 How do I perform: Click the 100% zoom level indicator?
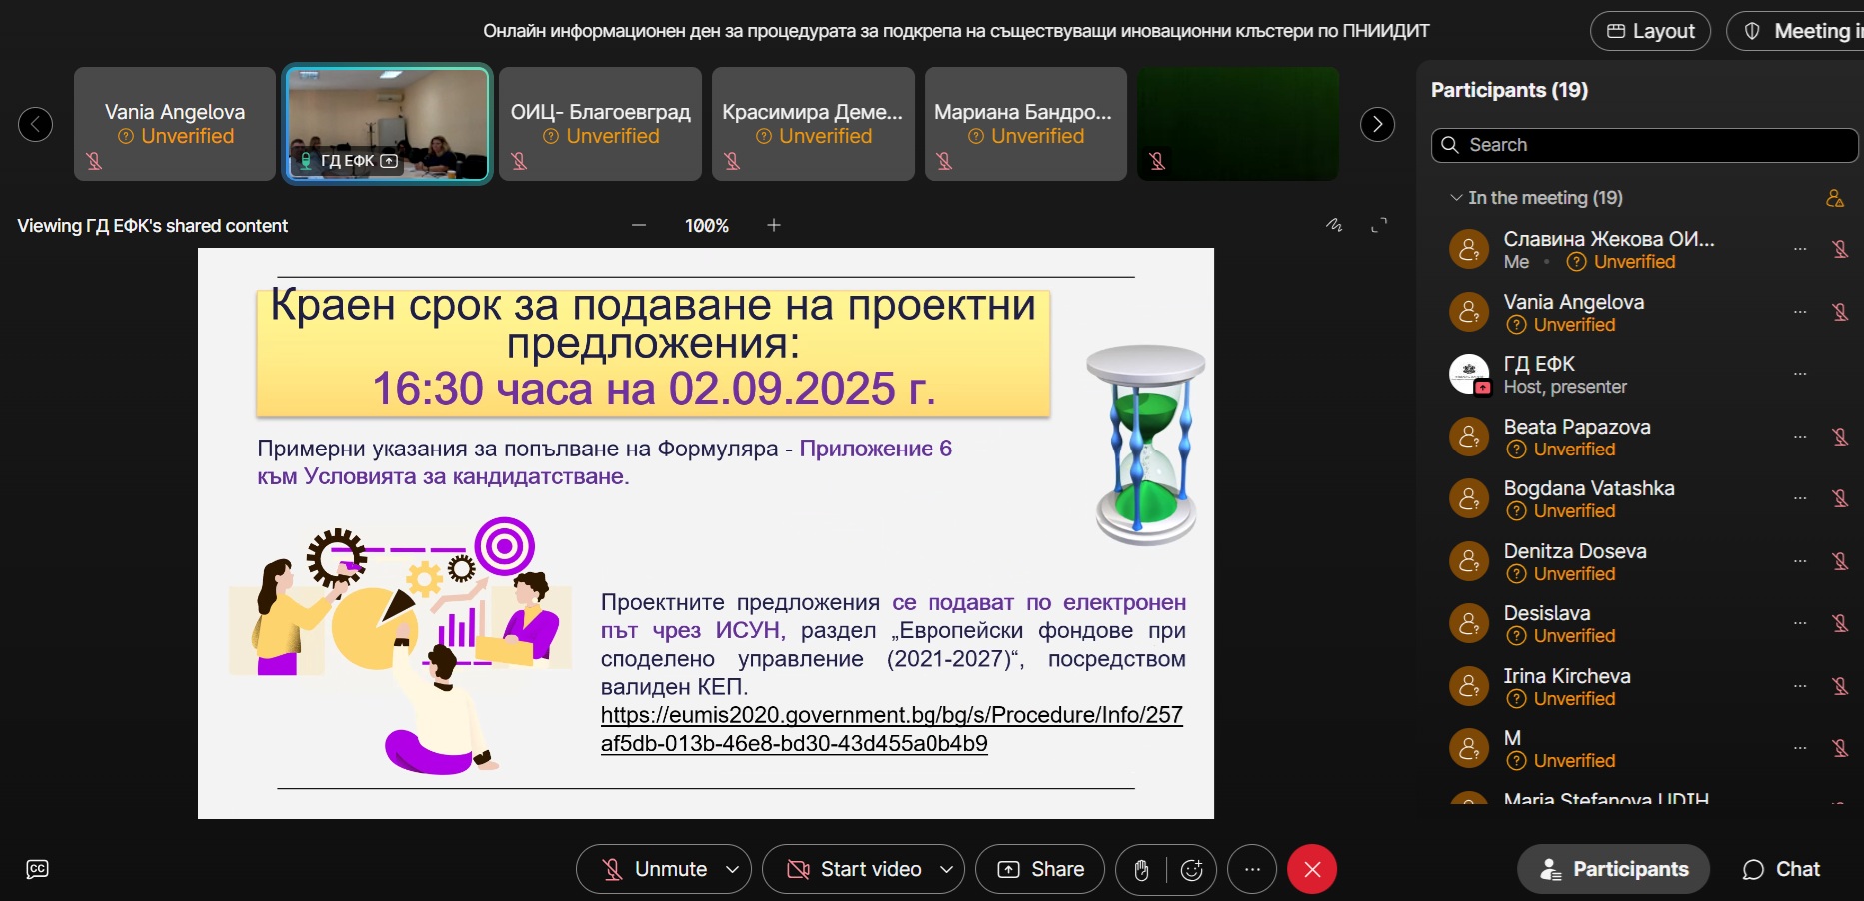[706, 226]
